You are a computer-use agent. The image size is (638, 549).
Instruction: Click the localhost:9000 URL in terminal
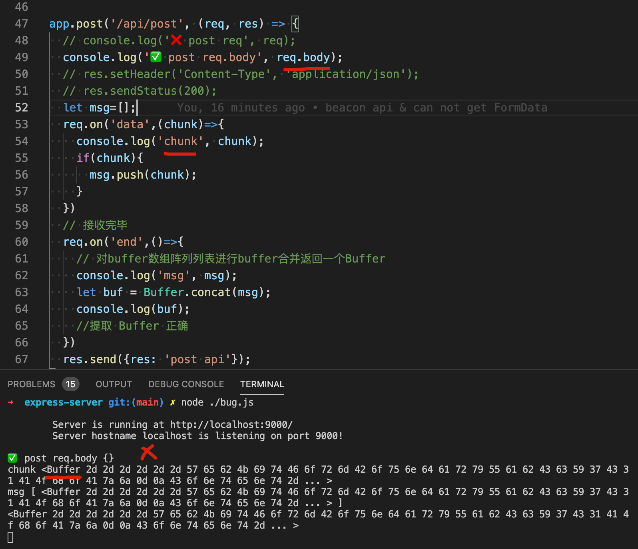(x=231, y=424)
